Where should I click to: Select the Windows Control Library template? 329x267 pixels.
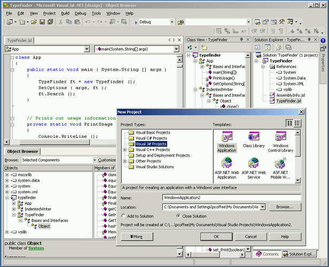280,142
